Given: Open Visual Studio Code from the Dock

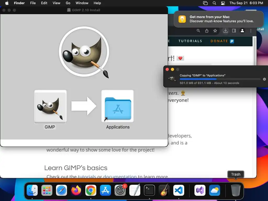Looking at the screenshot, I should tap(179, 190).
